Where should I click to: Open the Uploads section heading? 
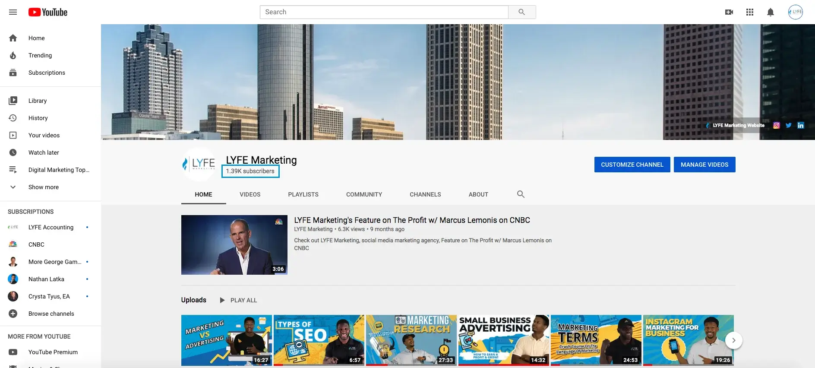194,300
